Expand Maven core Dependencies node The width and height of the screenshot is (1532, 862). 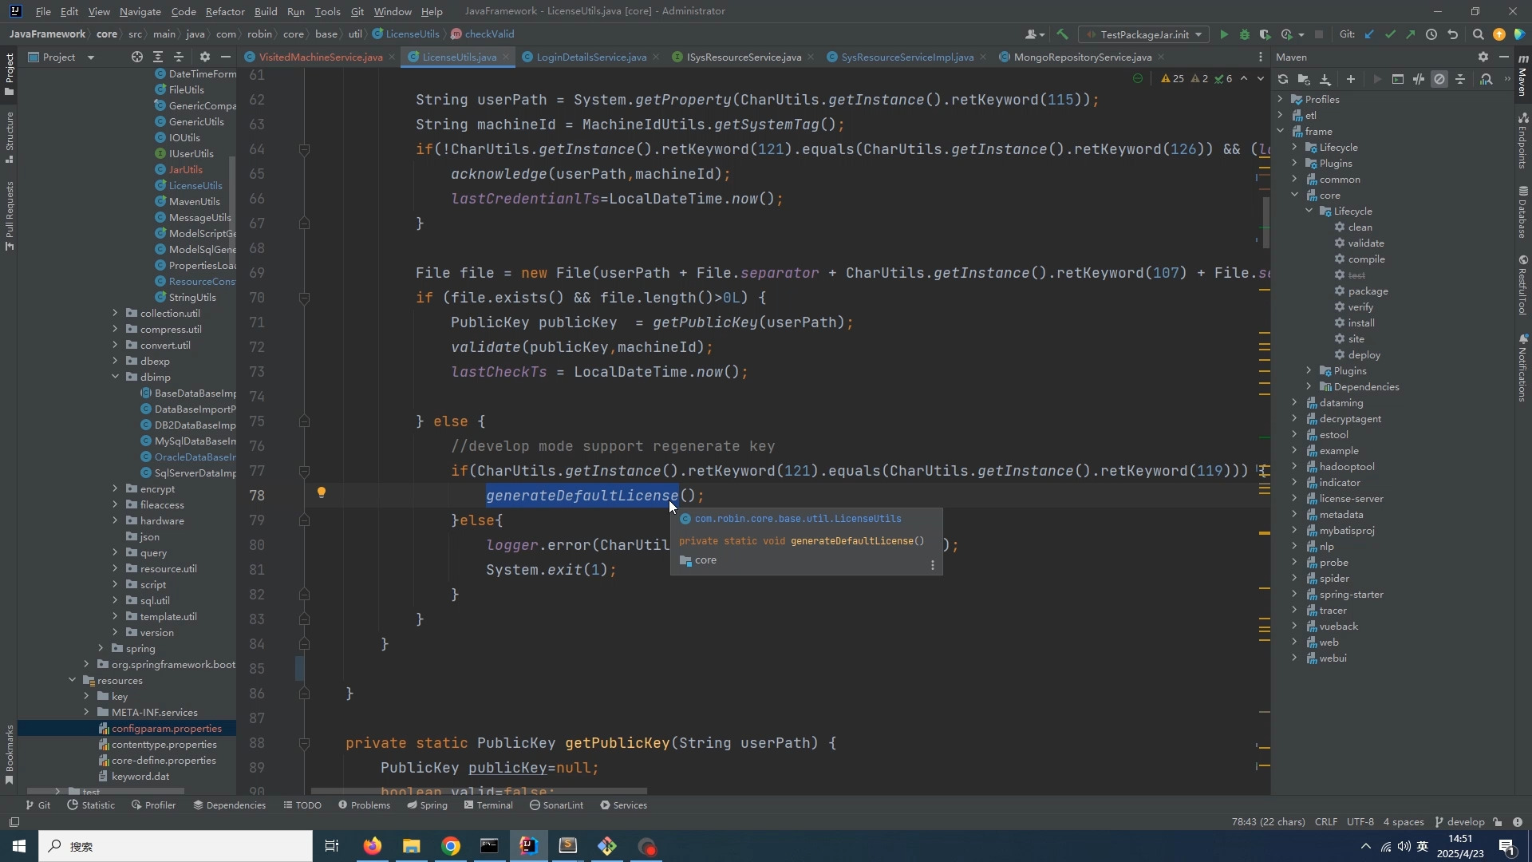(1309, 386)
